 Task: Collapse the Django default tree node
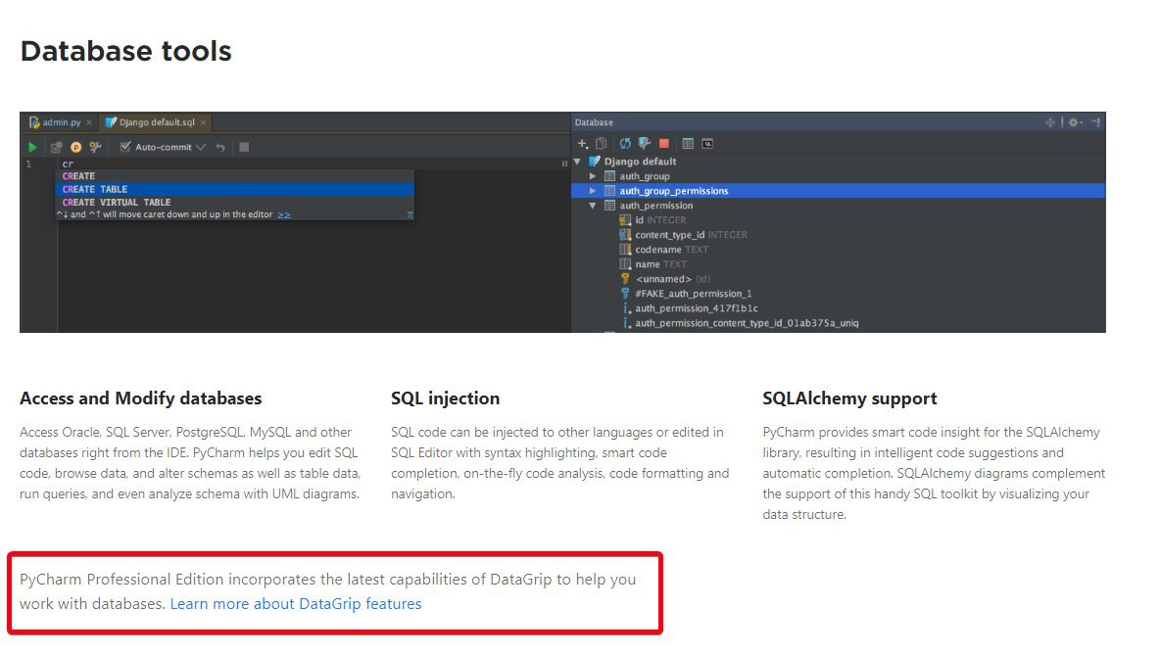(x=577, y=162)
